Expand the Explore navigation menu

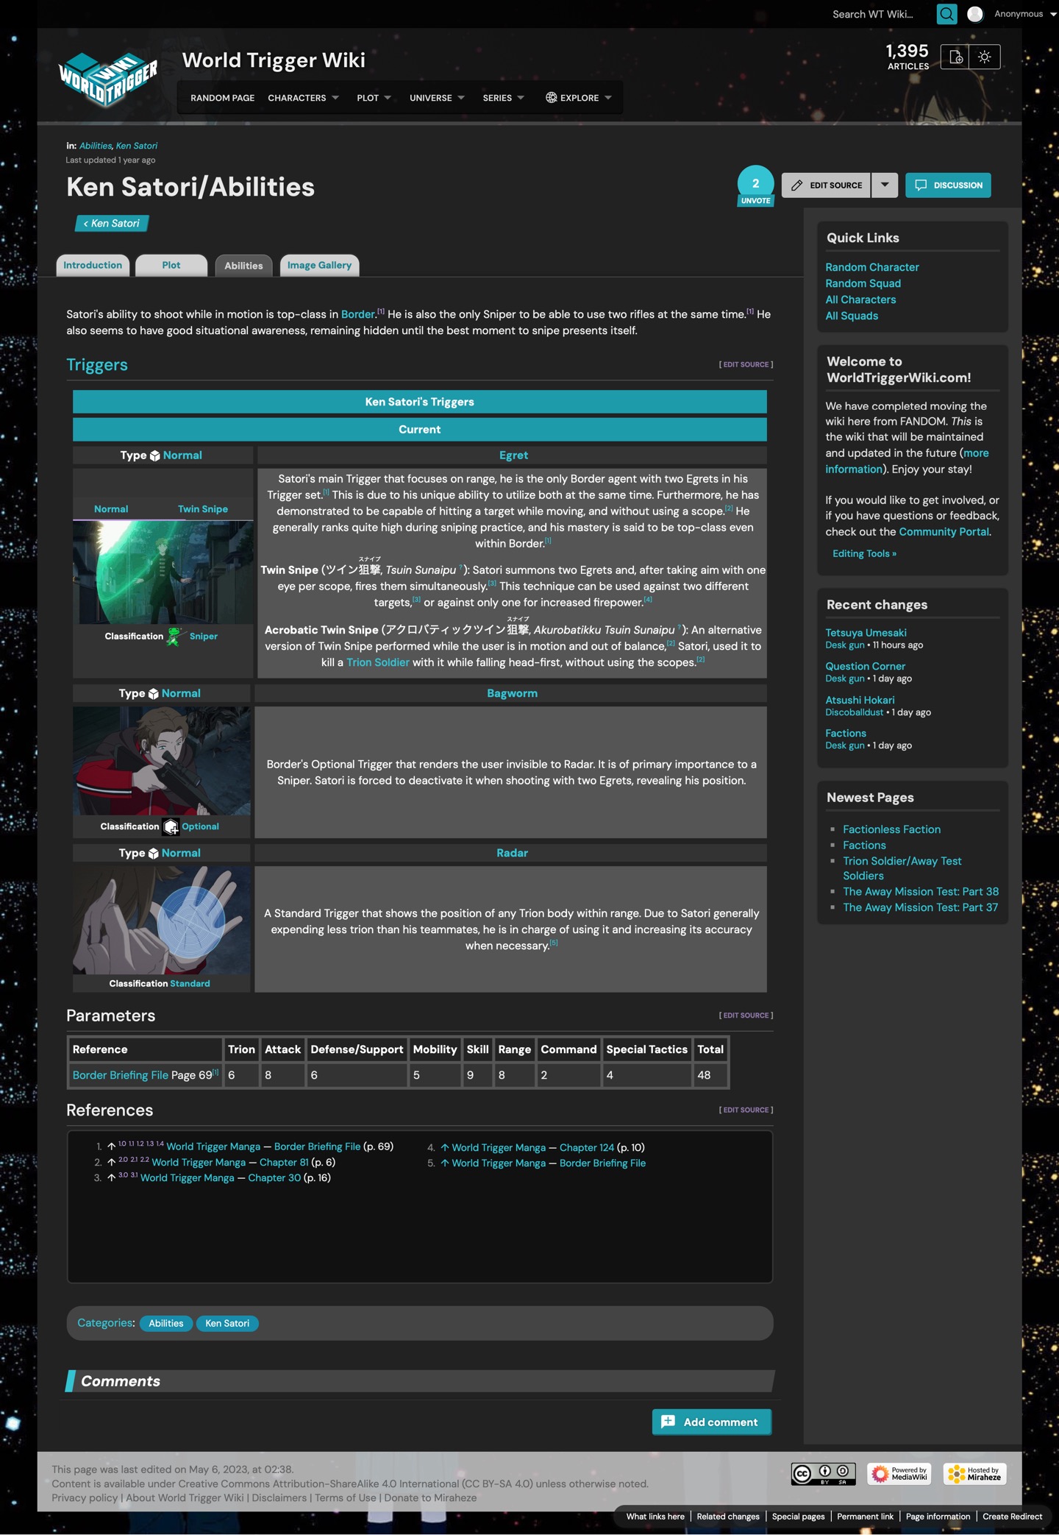[579, 98]
